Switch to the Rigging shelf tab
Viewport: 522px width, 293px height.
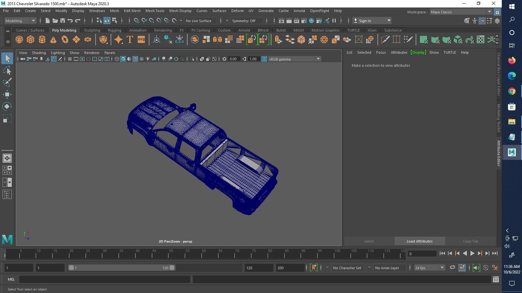(115, 30)
